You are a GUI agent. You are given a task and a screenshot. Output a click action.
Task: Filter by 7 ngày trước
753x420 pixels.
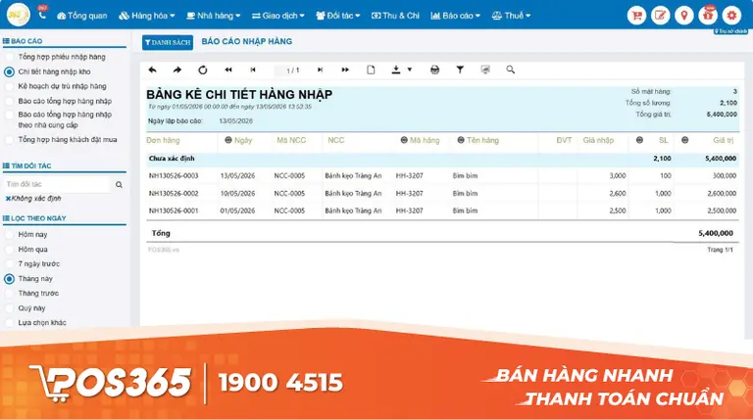tap(32, 263)
